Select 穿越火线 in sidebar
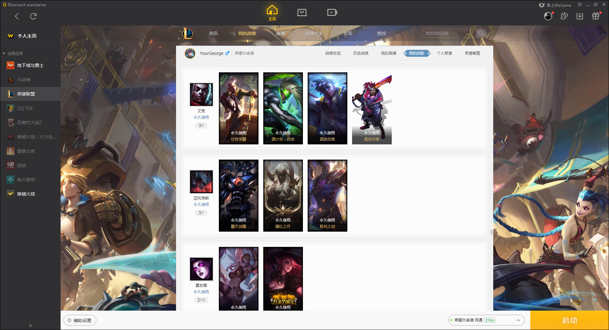Viewport: 609px width, 330px height. pyautogui.click(x=30, y=194)
